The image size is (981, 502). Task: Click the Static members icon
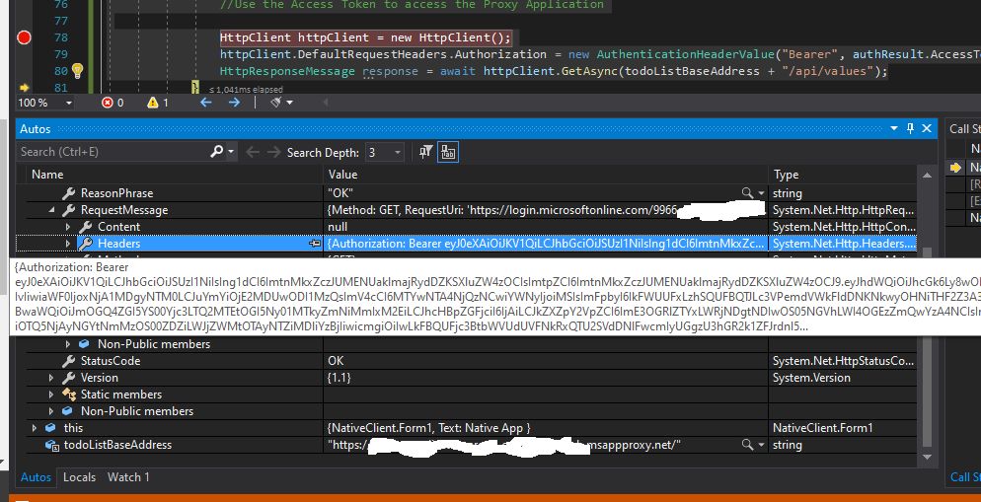tap(69, 394)
